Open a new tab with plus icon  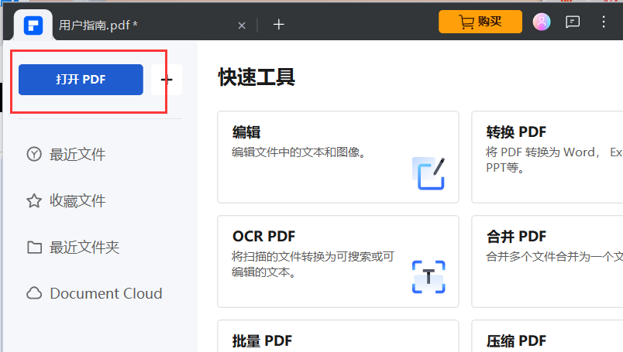(278, 25)
